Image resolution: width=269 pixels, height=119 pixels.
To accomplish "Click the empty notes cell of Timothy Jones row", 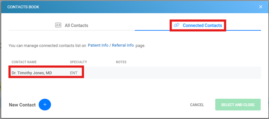I will pyautogui.click(x=172, y=73).
